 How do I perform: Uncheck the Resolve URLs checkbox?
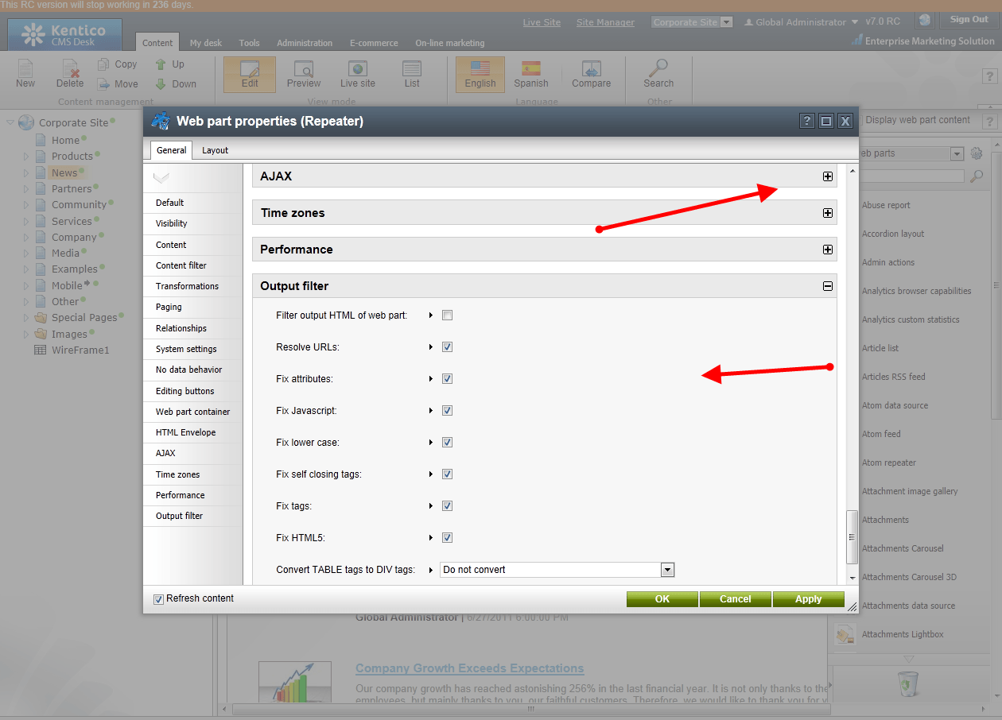pyautogui.click(x=447, y=347)
